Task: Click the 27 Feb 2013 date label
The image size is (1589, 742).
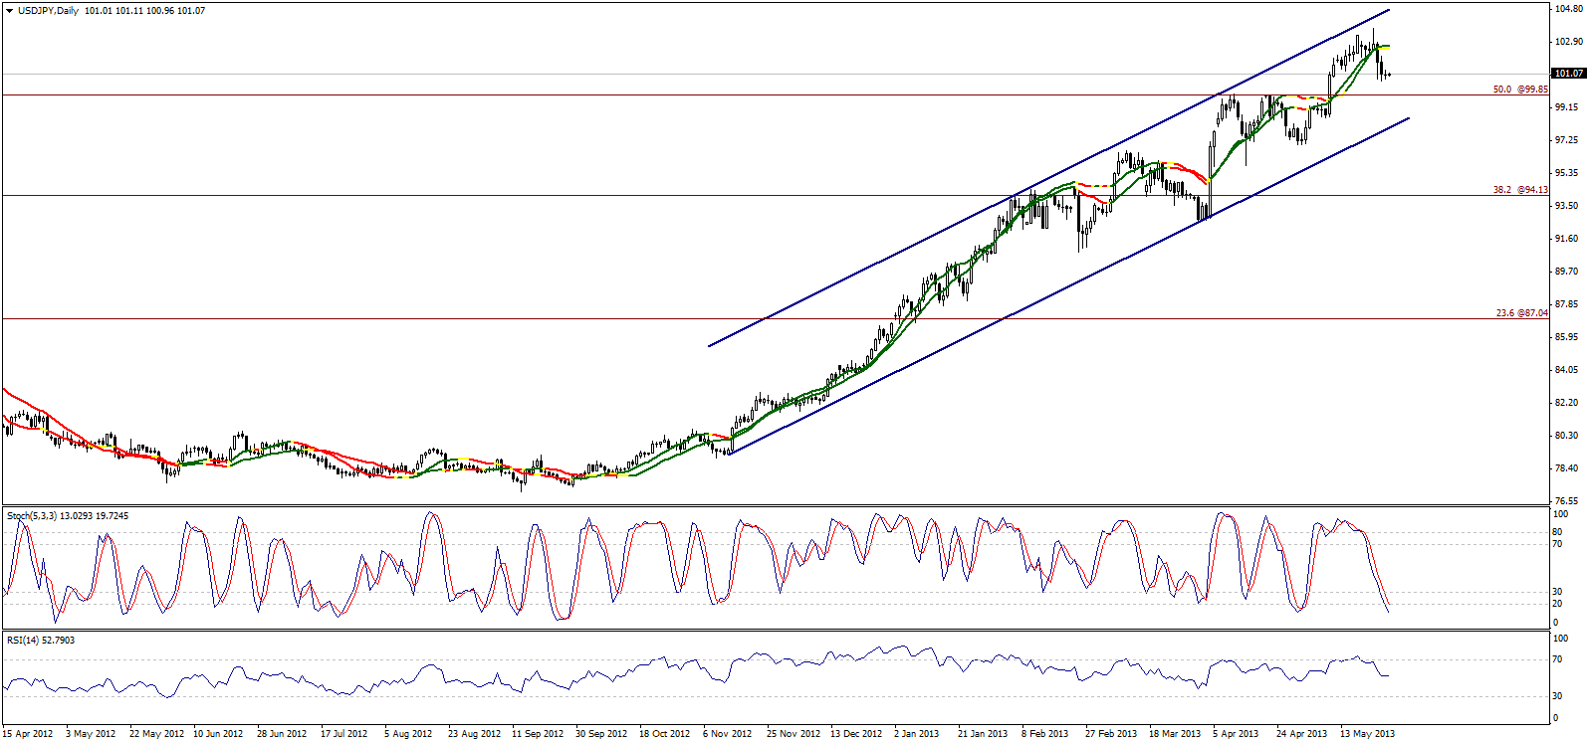Action: click(x=1111, y=734)
